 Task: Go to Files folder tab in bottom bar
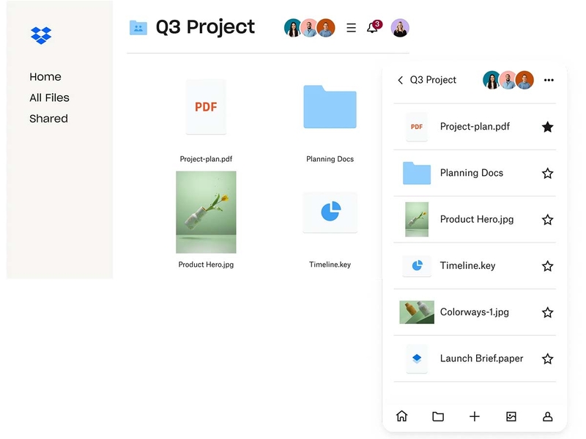(x=438, y=416)
